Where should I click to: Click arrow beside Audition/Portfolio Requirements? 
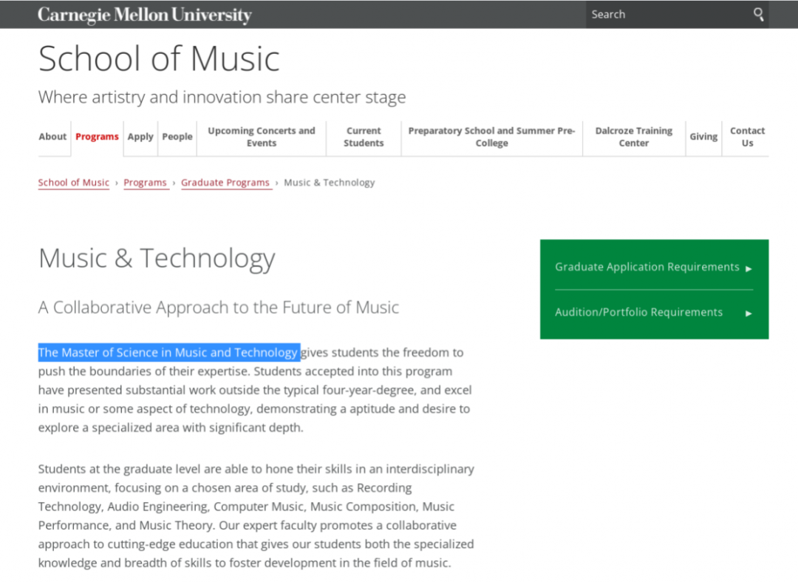tap(748, 313)
